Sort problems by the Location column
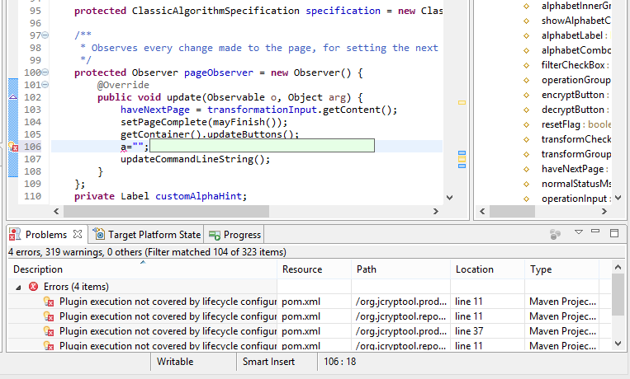This screenshot has height=379, width=630. coord(487,269)
